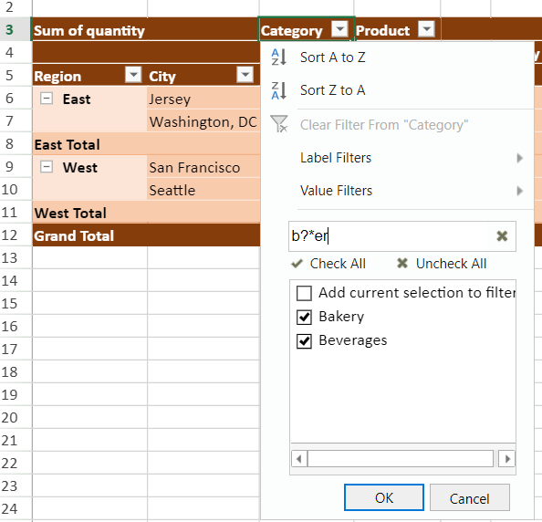Click the list scrollbar right arrow

(507, 459)
